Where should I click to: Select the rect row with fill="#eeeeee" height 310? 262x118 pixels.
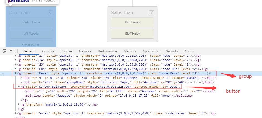[x=118, y=78]
